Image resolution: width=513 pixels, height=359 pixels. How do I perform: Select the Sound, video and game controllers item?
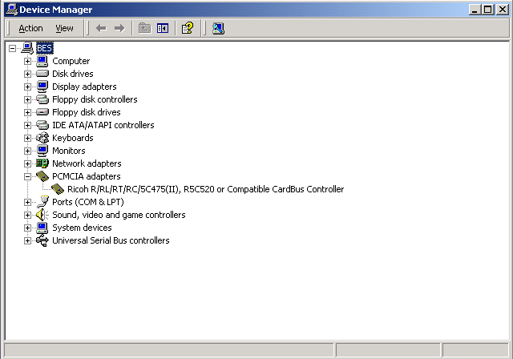[119, 215]
